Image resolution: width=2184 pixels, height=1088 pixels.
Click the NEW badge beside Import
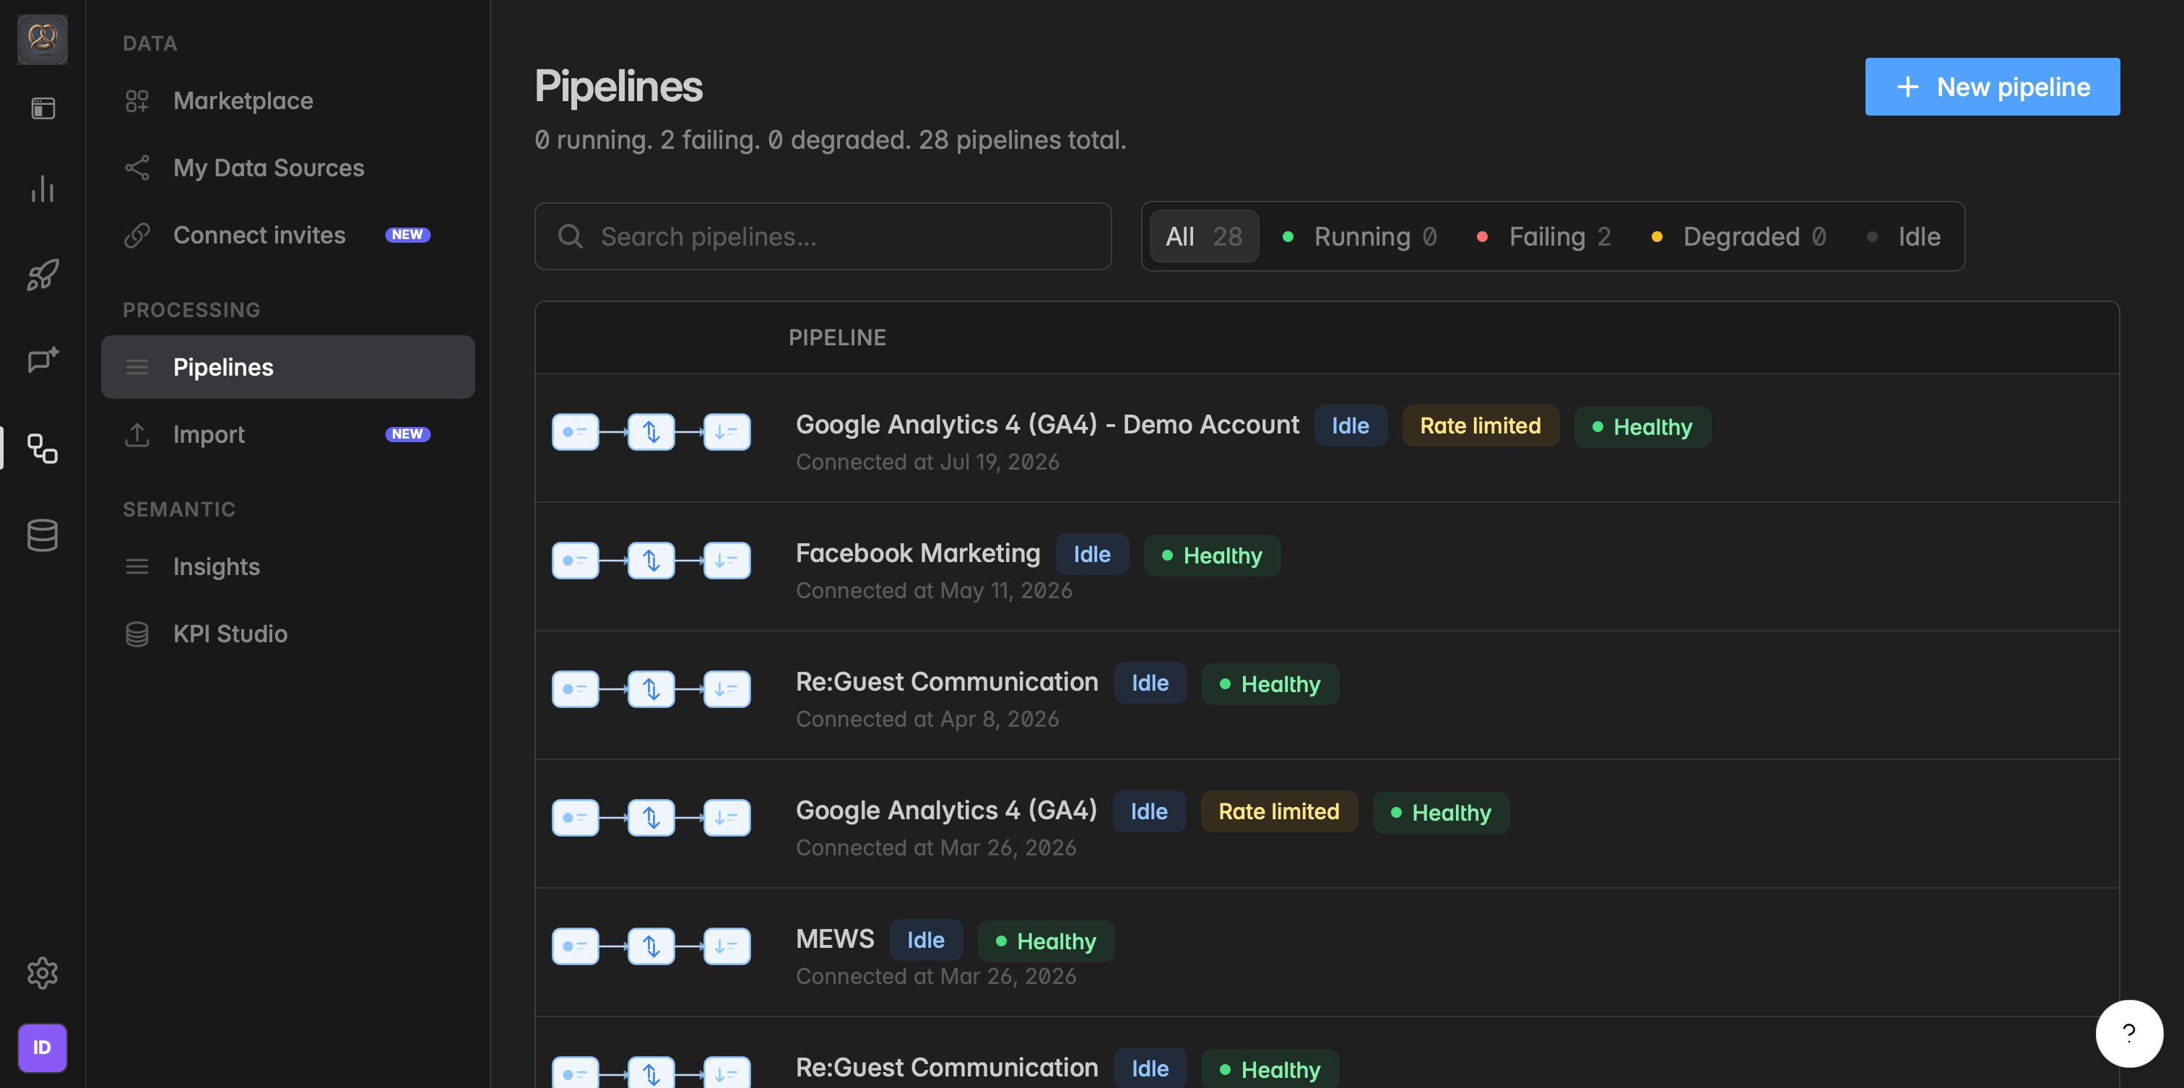tap(408, 434)
